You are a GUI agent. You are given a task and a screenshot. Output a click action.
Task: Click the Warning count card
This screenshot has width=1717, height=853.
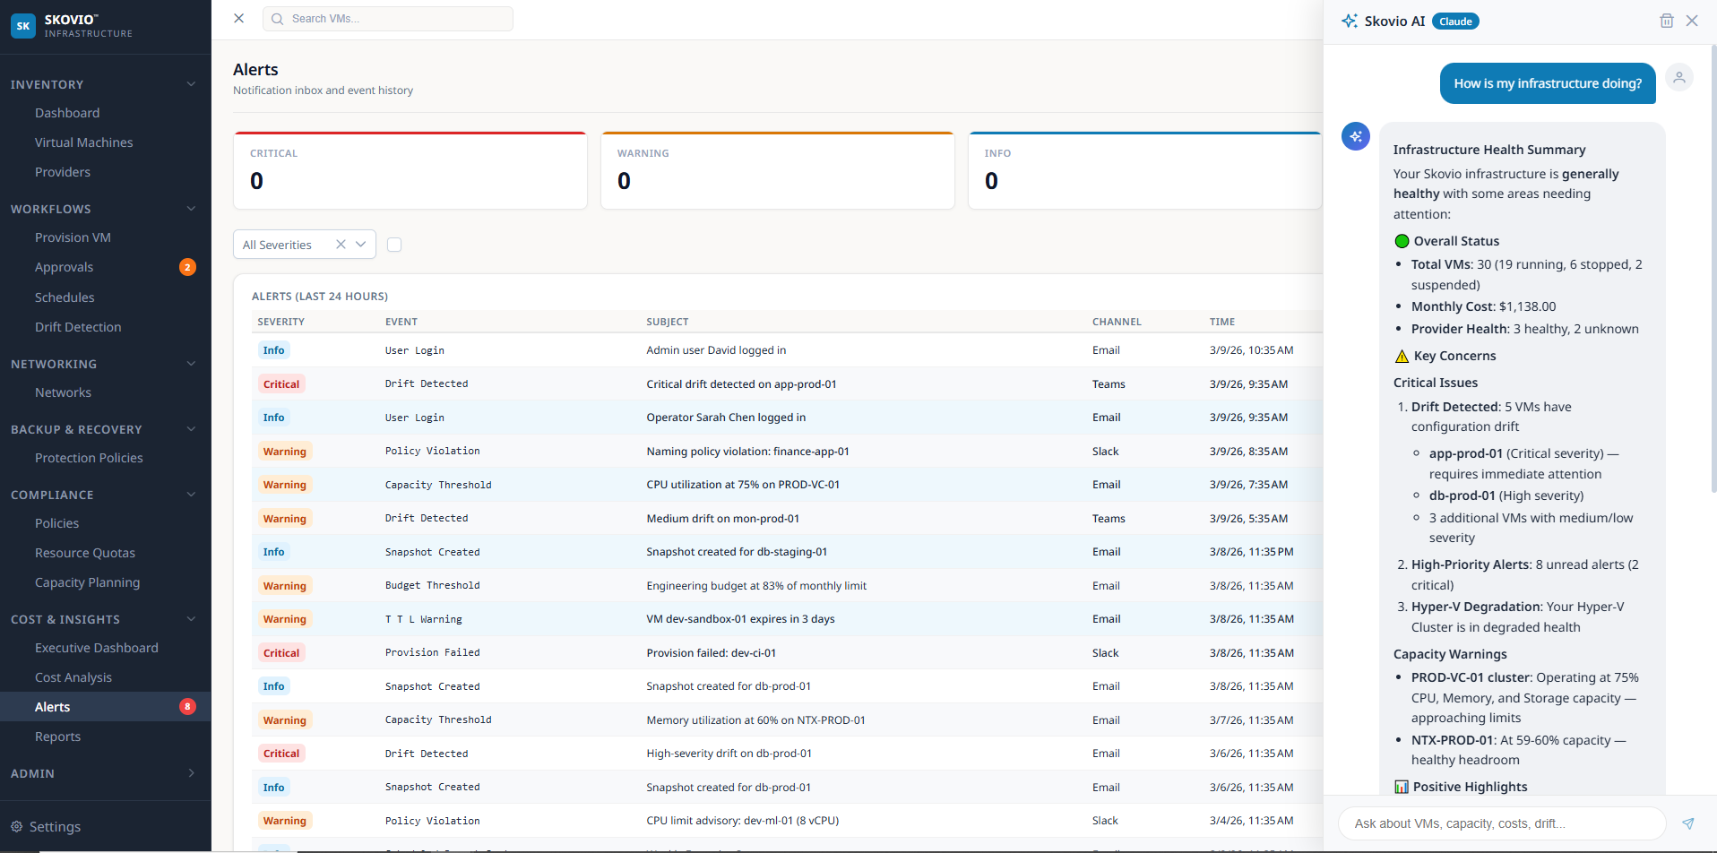[778, 170]
